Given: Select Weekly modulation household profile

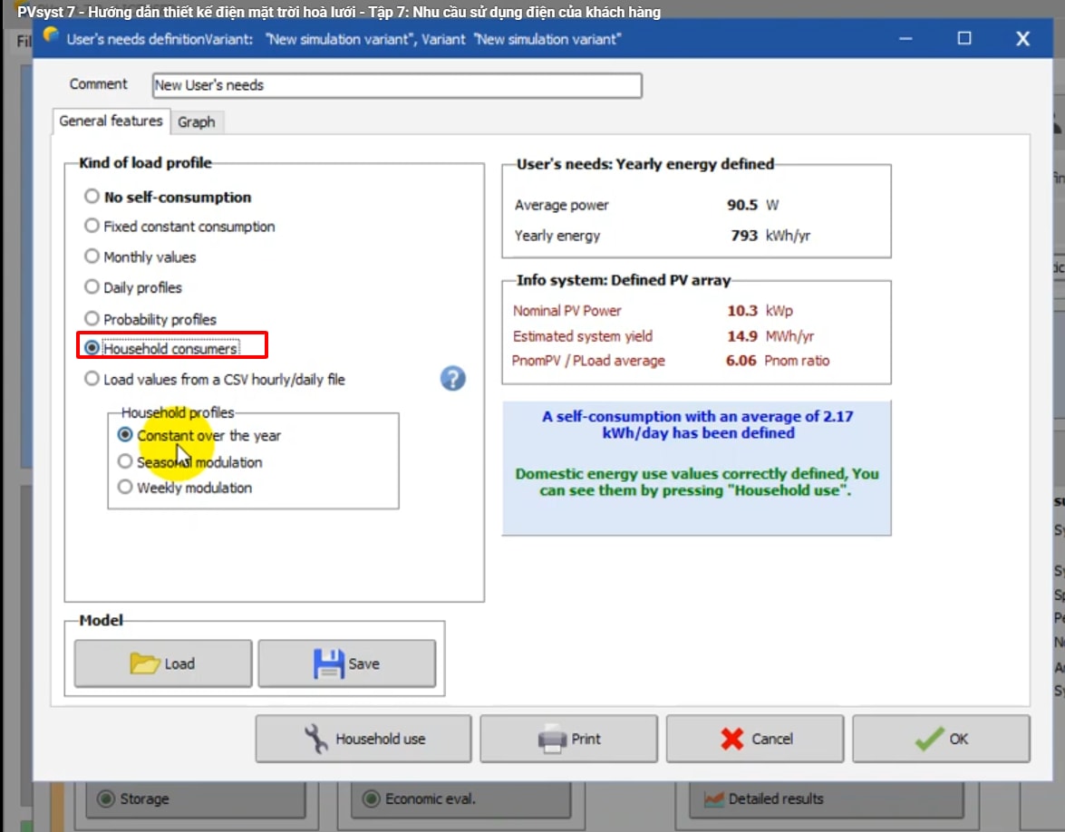Looking at the screenshot, I should pos(125,487).
